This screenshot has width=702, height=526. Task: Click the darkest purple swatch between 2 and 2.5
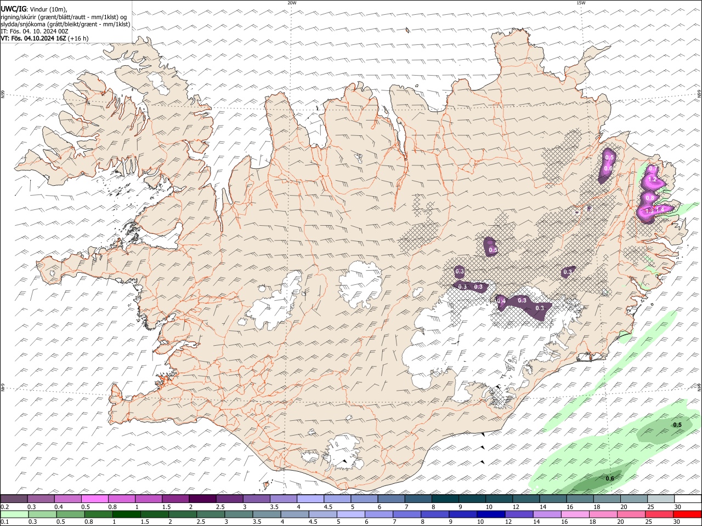pos(202,499)
